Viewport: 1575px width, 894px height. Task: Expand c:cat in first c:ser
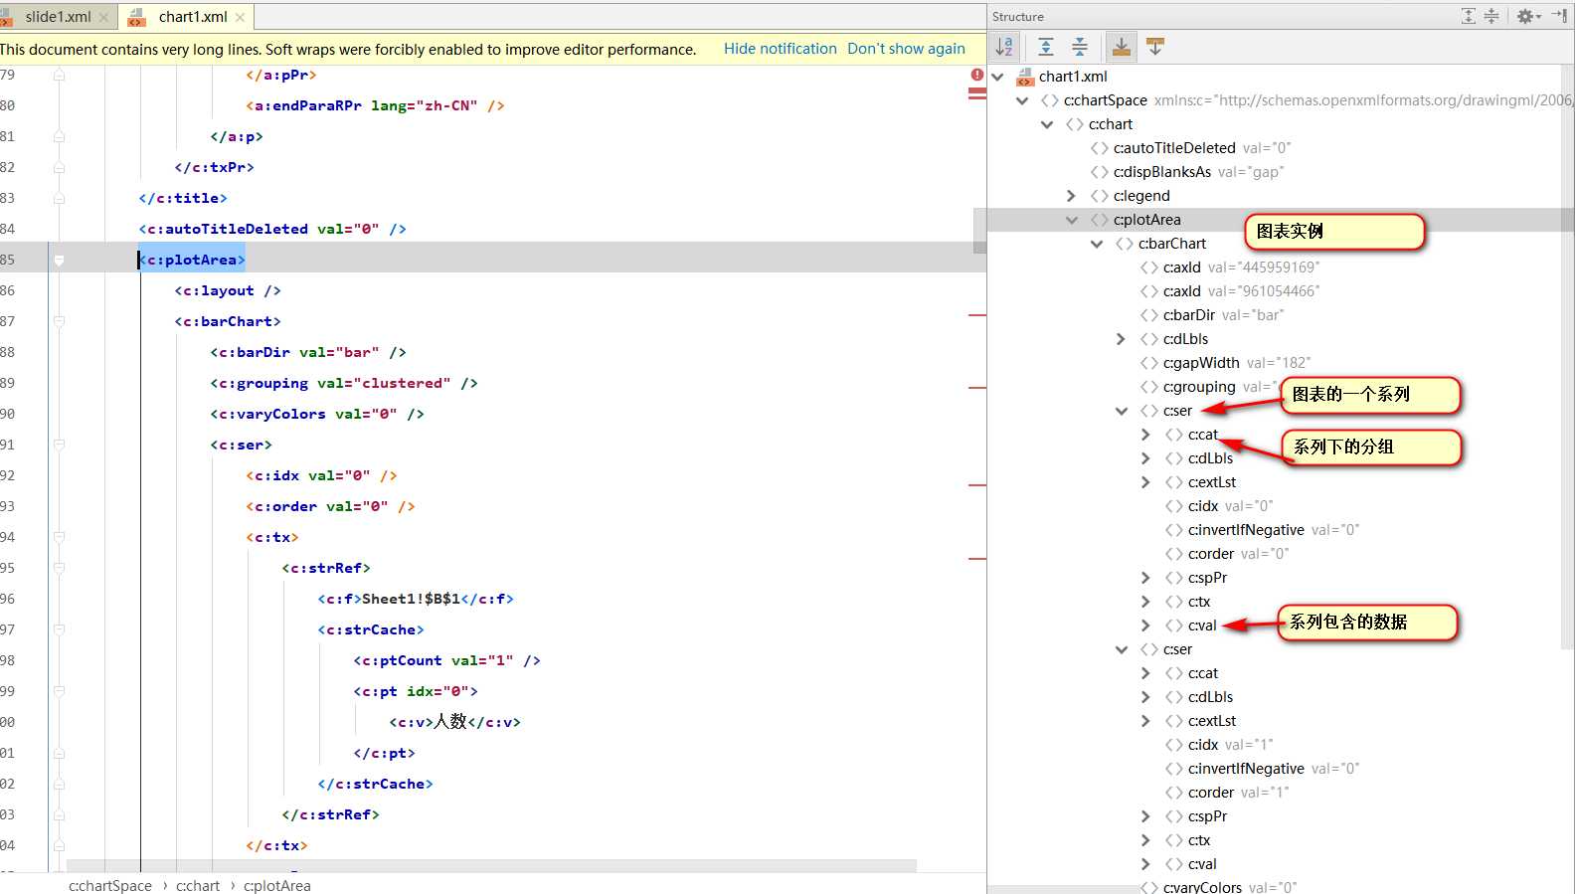[x=1146, y=435]
